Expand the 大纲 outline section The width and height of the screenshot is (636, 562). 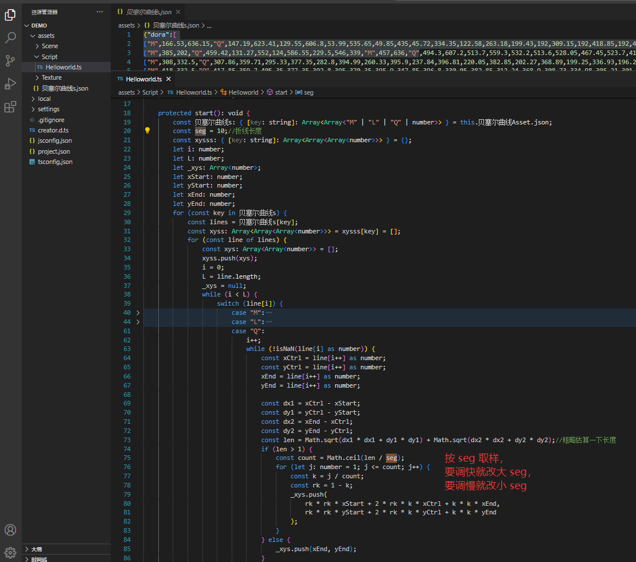(36, 549)
